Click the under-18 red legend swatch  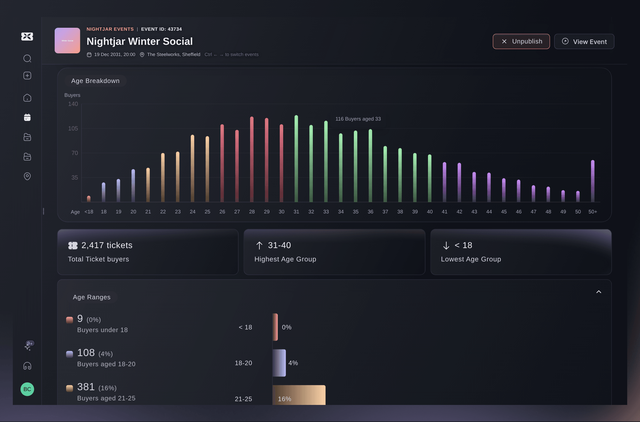tap(70, 320)
